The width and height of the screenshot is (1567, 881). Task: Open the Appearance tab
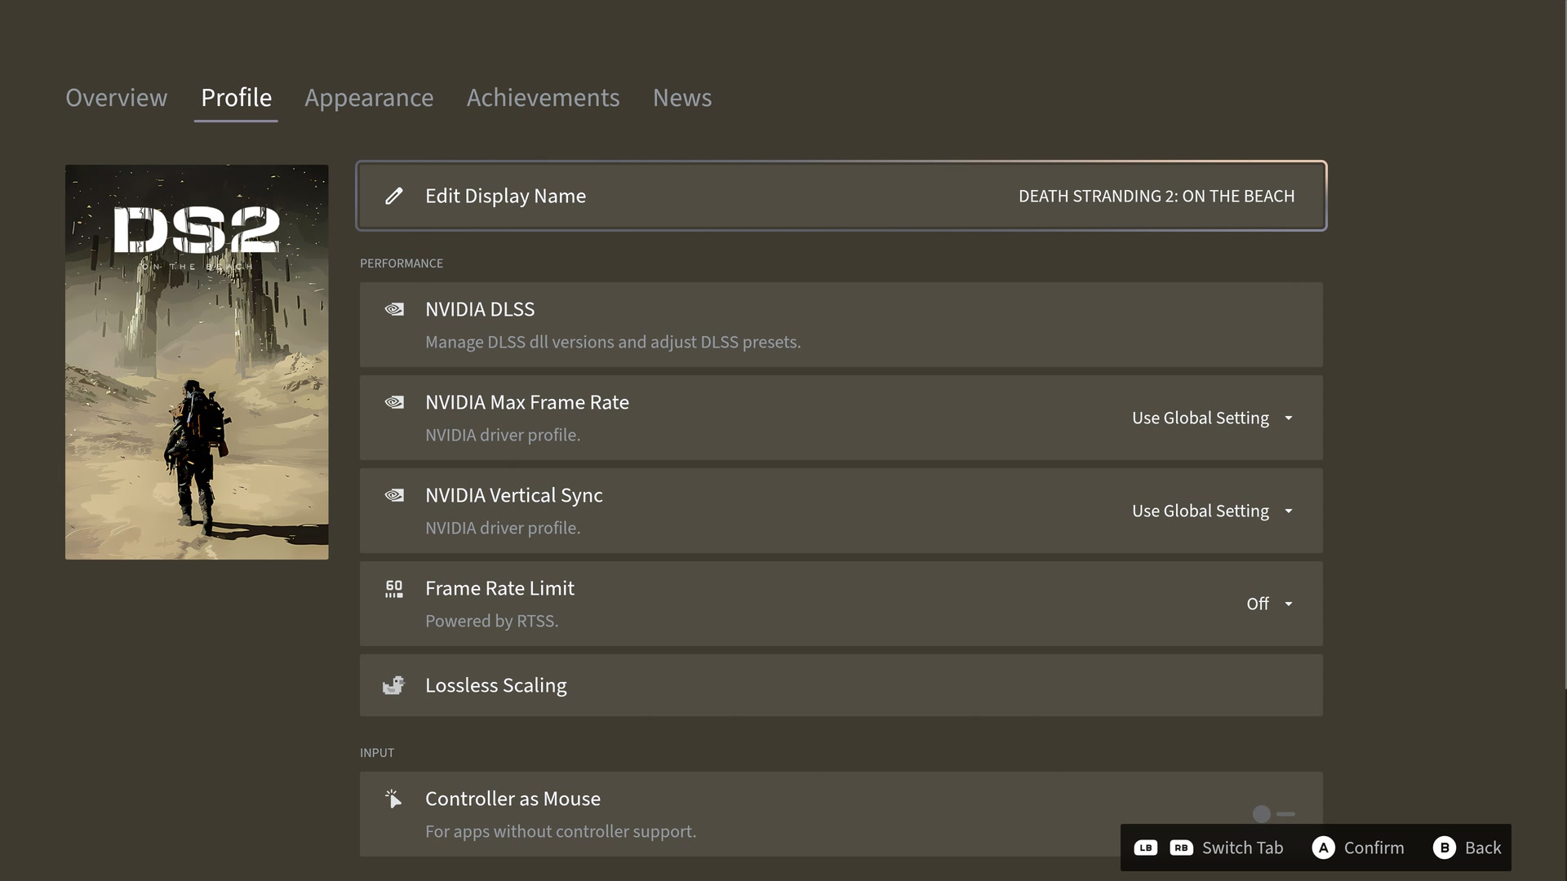(369, 98)
